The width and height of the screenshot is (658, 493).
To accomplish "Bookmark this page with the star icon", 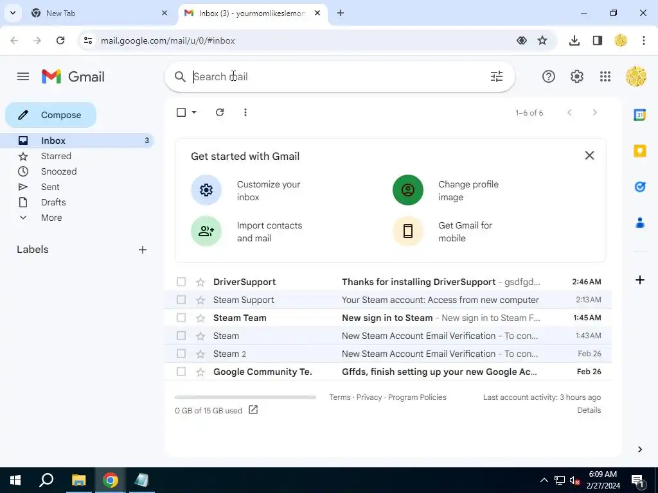I will (542, 40).
